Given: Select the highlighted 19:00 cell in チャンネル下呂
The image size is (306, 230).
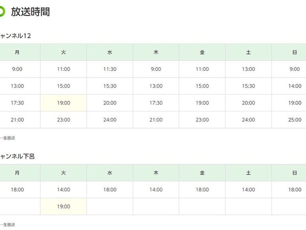Looking at the screenshot, I should (x=63, y=207).
